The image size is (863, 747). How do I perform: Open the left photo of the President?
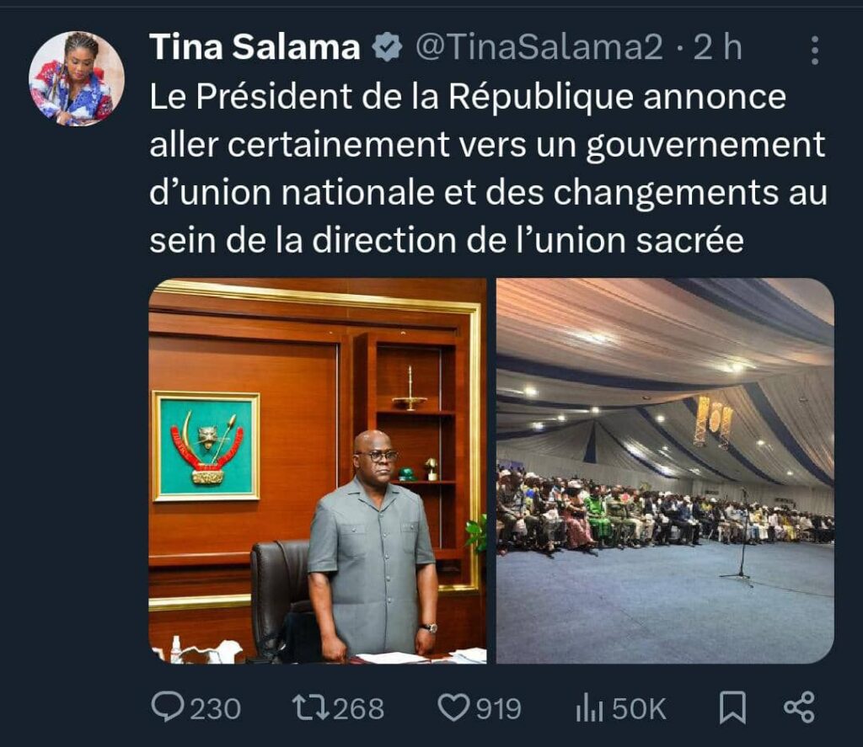pyautogui.click(x=318, y=471)
